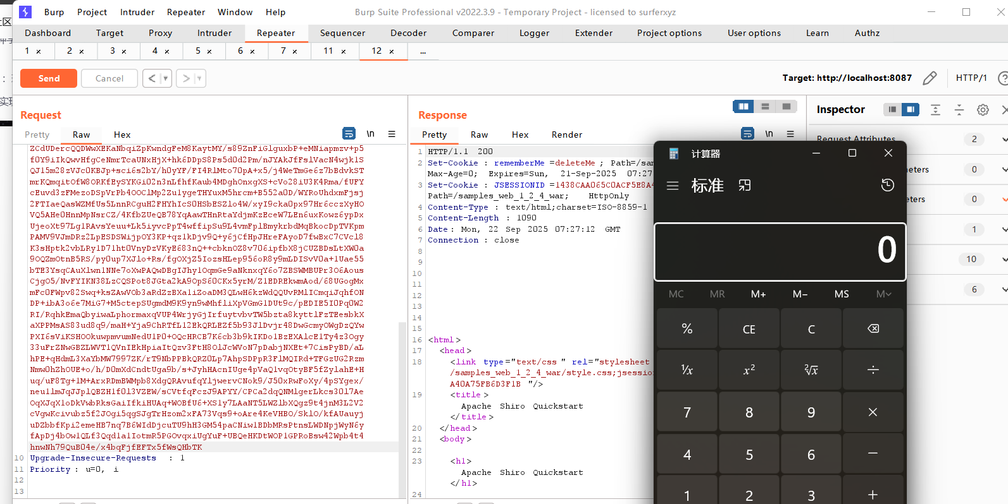Expand the Request Attributes section

coord(1004,139)
